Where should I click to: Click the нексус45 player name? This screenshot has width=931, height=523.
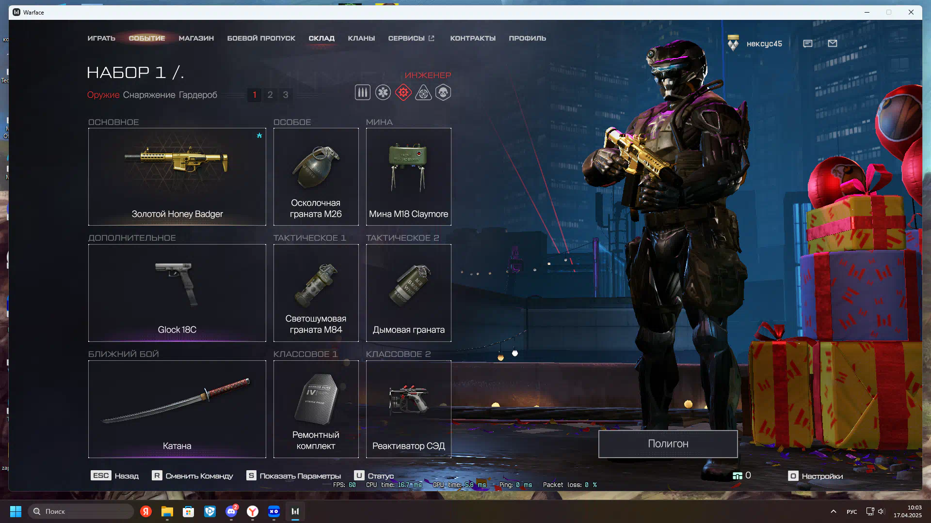tap(764, 44)
